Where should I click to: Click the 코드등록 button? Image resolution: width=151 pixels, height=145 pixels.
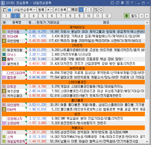(60, 10)
